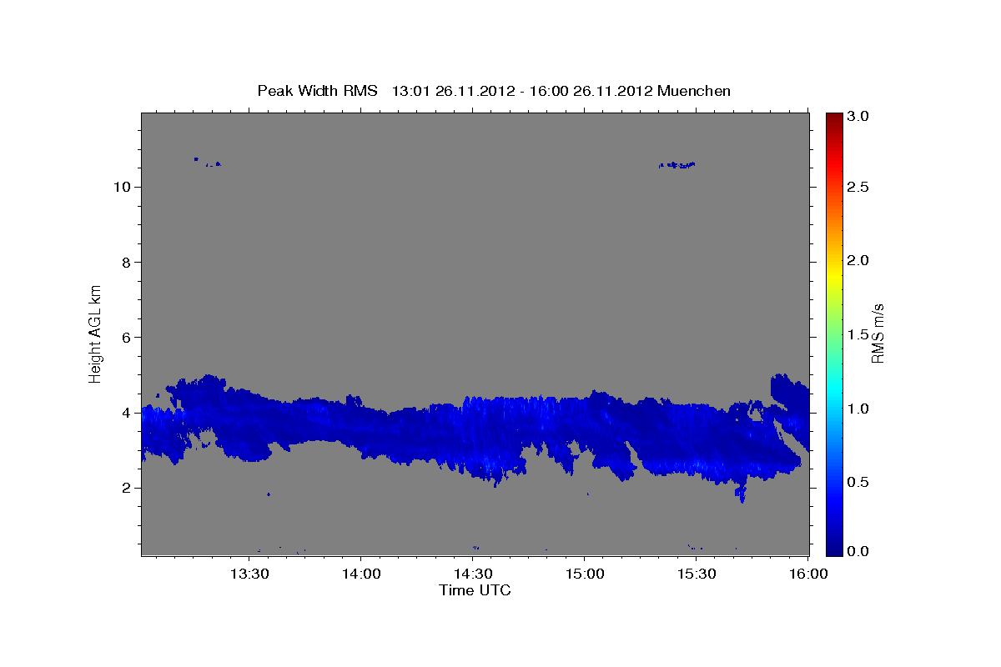The width and height of the screenshot is (1001, 667).
Task: Select the 15:00 time tick label
Action: pos(584,574)
